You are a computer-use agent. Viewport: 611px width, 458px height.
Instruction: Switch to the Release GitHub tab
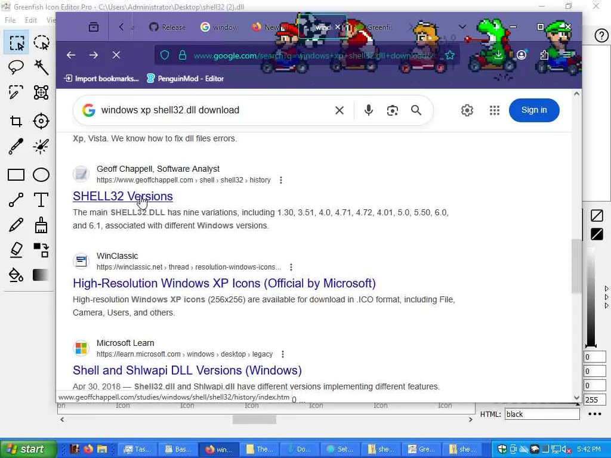click(168, 27)
